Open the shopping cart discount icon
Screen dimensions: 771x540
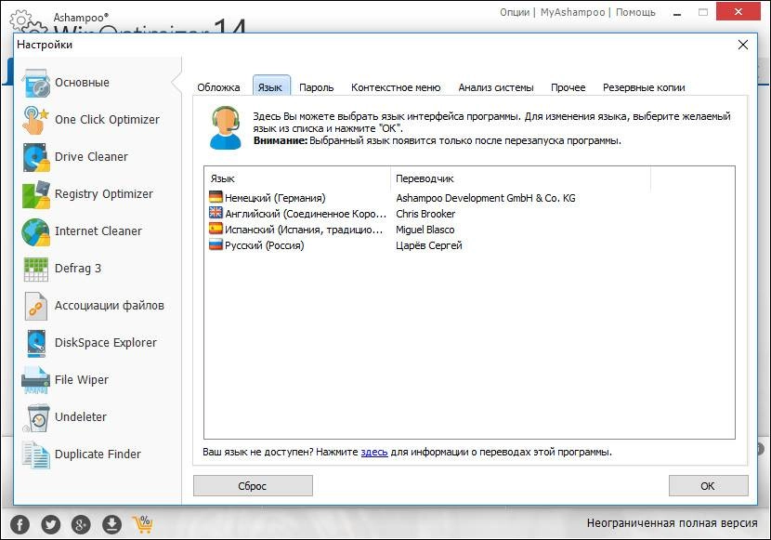click(143, 524)
